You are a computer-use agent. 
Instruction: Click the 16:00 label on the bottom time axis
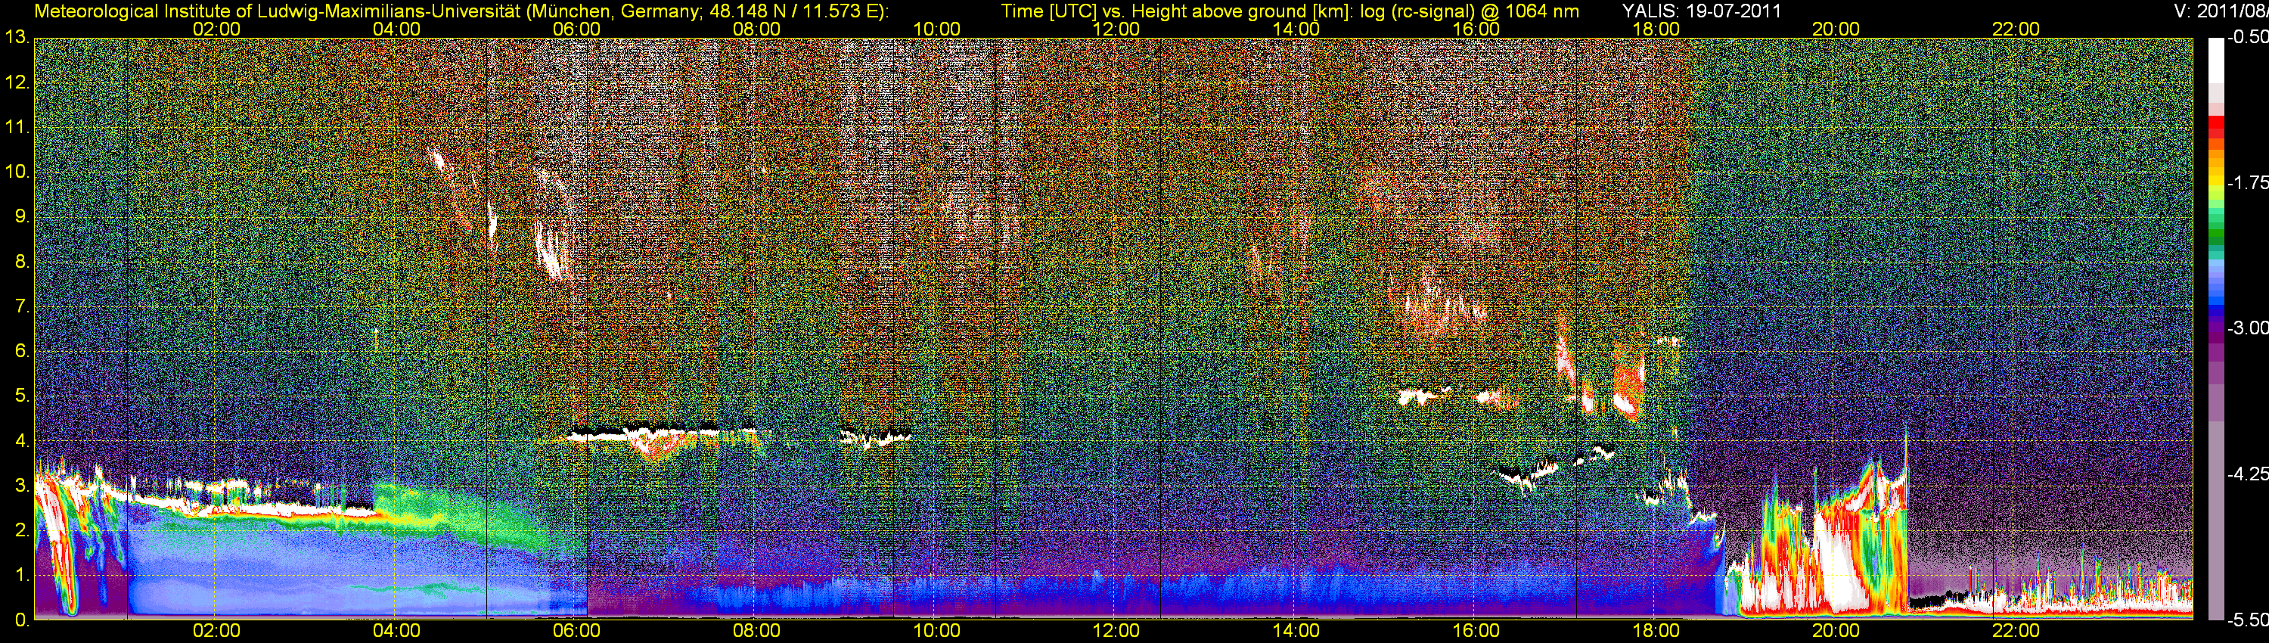[1476, 631]
